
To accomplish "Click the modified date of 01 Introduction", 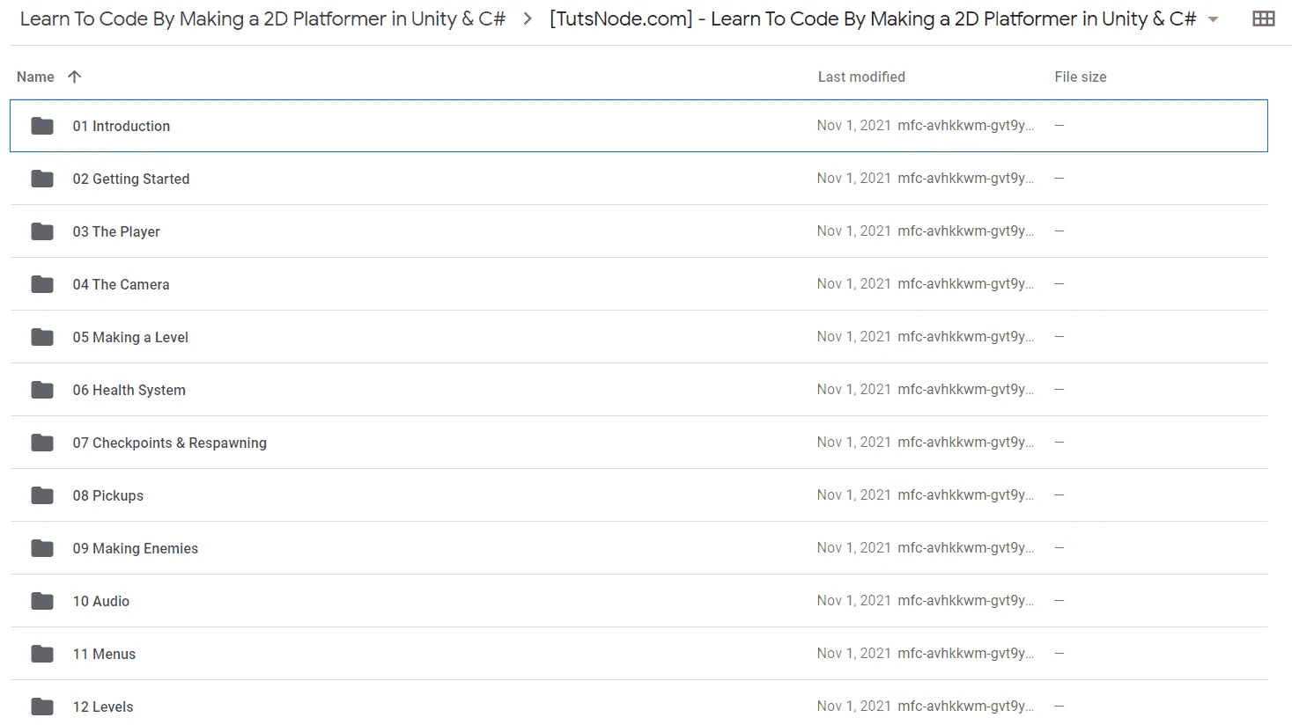I will pos(853,125).
